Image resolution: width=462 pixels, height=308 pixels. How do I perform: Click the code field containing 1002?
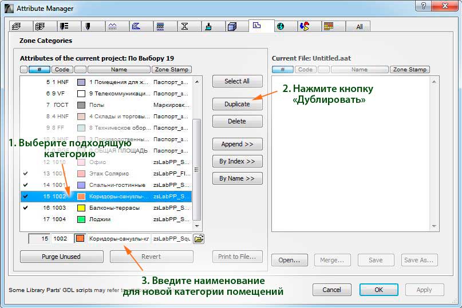coord(62,239)
